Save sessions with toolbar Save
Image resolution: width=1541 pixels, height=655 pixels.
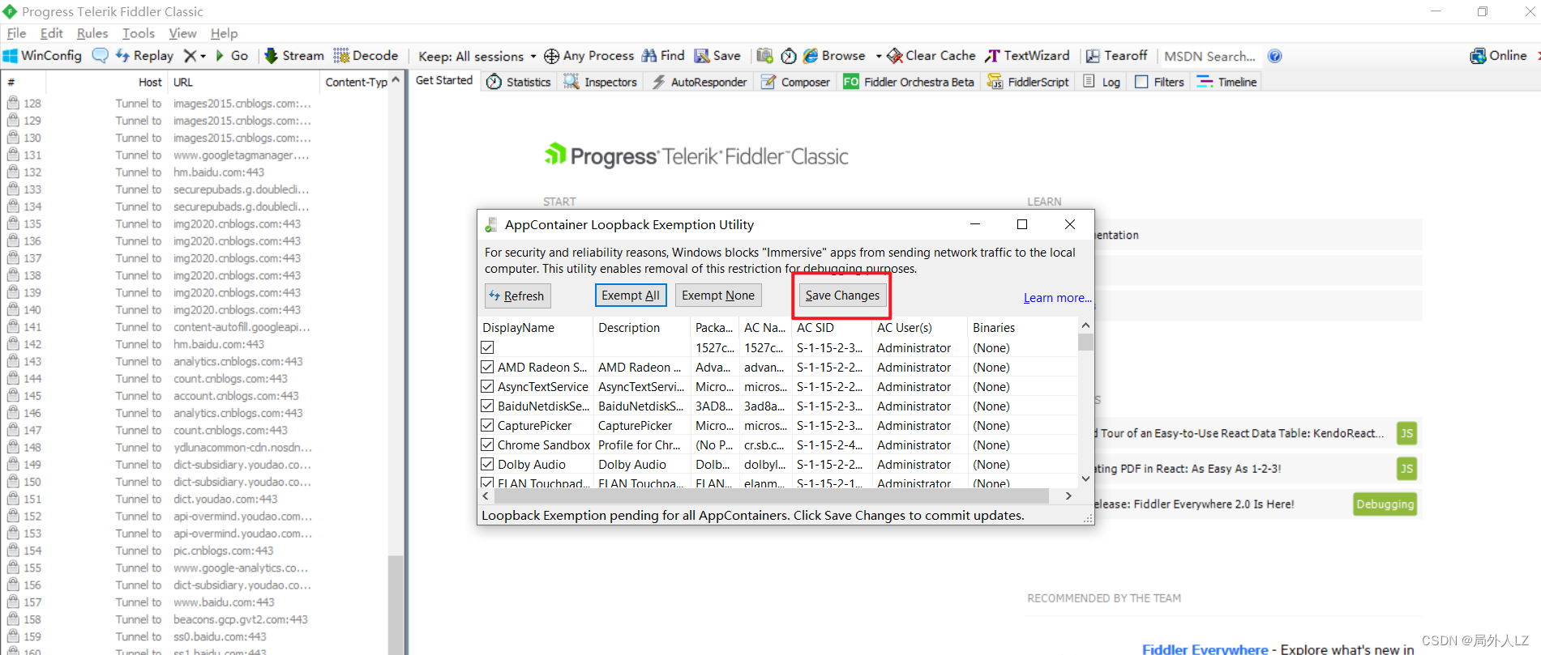717,56
